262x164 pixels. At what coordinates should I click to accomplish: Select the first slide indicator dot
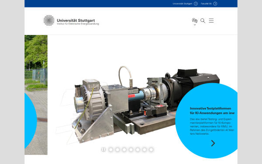point(110,150)
